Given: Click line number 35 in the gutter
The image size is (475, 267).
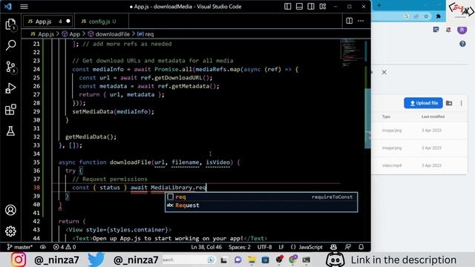Looking at the screenshot, I should 36,162.
